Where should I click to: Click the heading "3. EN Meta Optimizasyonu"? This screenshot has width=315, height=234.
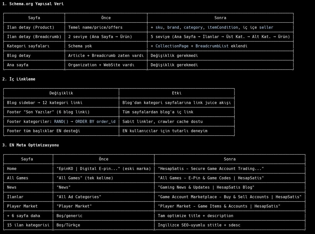30,145
